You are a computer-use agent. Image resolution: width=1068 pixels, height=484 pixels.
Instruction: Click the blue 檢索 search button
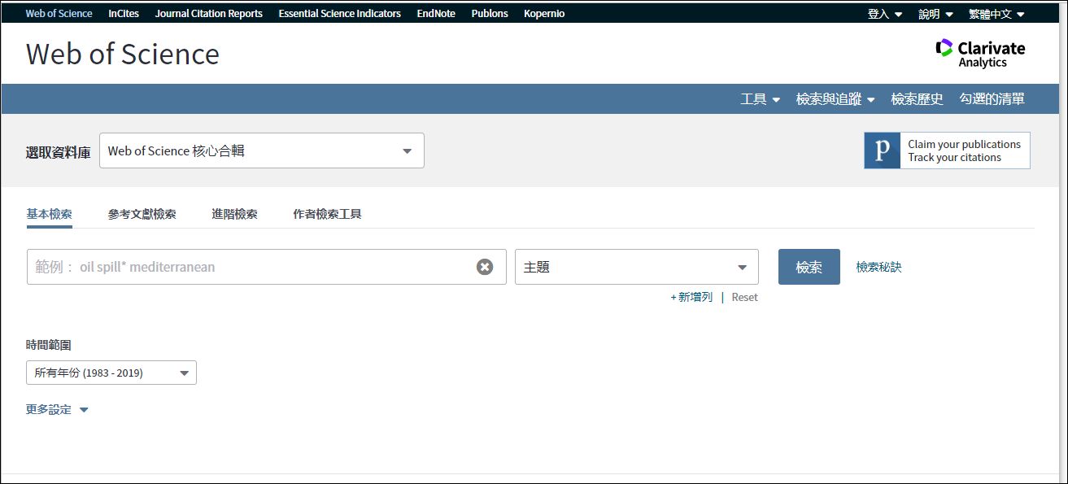pyautogui.click(x=809, y=267)
